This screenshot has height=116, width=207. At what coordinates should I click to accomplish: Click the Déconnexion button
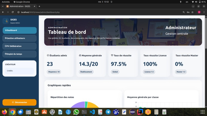coord(20,102)
